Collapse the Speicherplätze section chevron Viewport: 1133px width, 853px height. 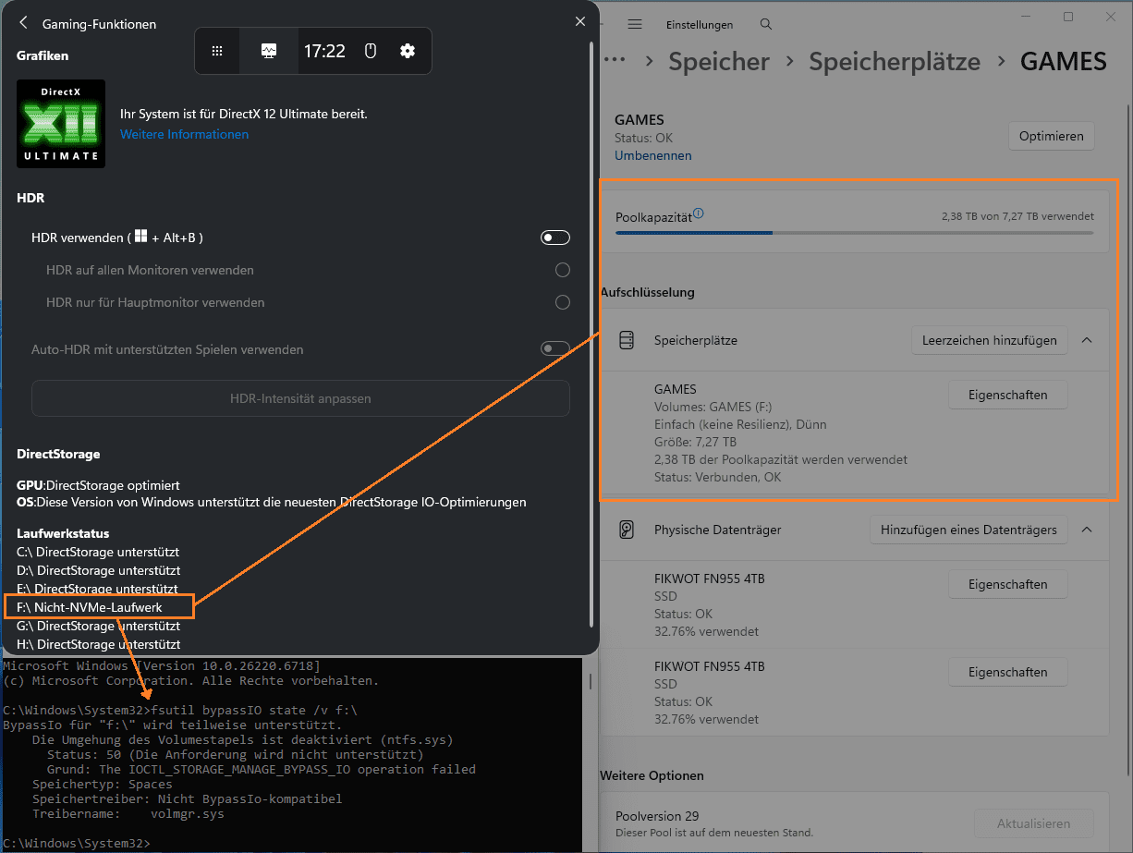(1087, 340)
